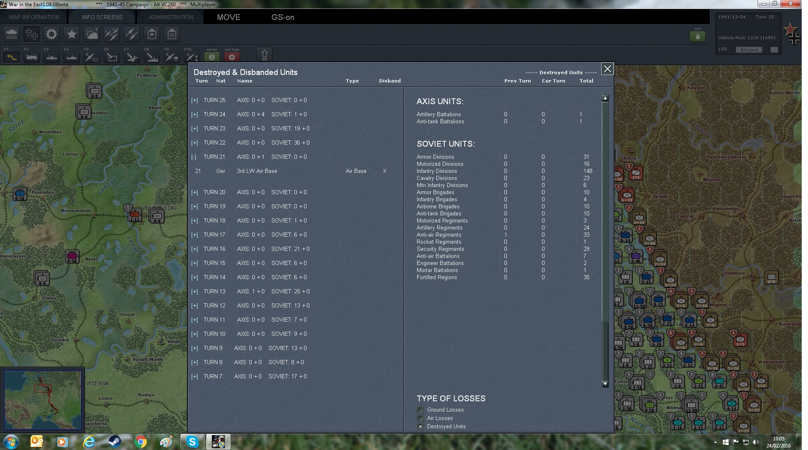Select F6 bomb unit mode icon
This screenshot has height=450, width=808.
click(111, 57)
